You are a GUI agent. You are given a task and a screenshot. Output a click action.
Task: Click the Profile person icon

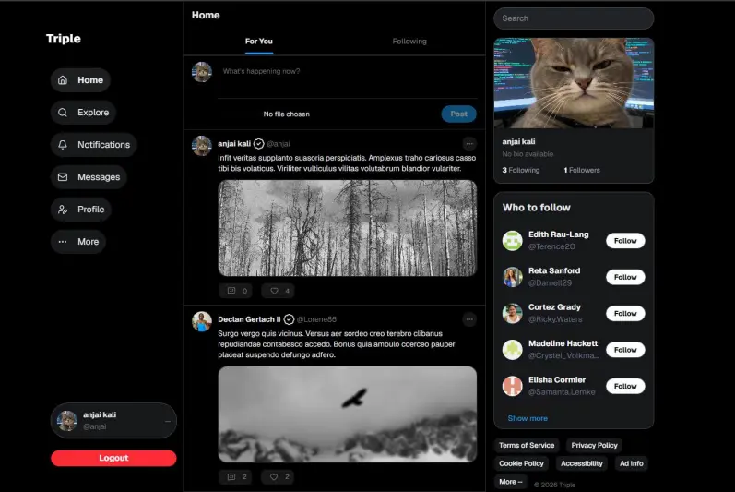tap(63, 210)
